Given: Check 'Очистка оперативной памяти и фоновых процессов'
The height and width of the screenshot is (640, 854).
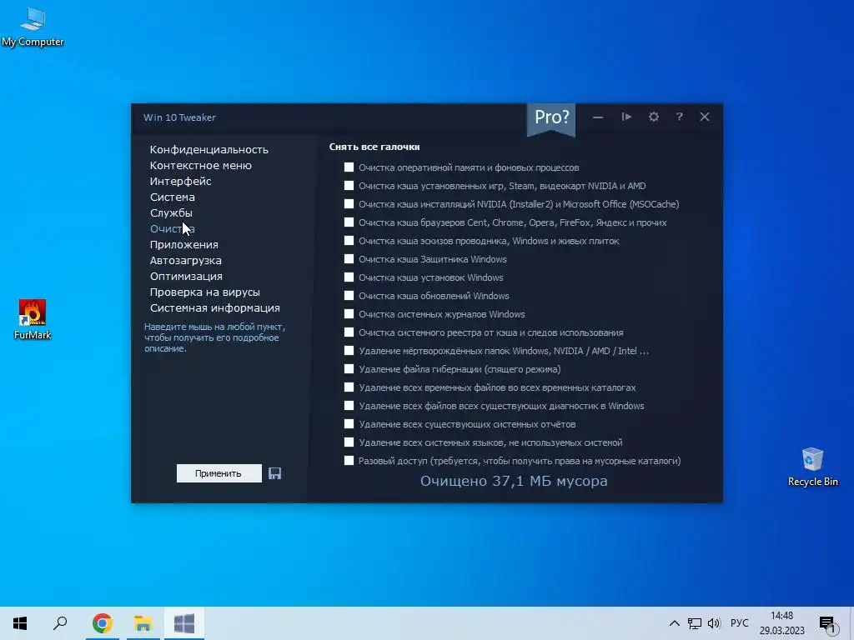Looking at the screenshot, I should tap(349, 167).
